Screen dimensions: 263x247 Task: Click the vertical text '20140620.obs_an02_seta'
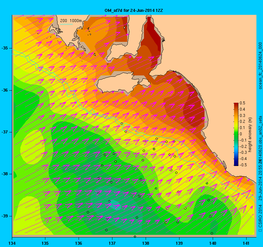(x=260, y=139)
